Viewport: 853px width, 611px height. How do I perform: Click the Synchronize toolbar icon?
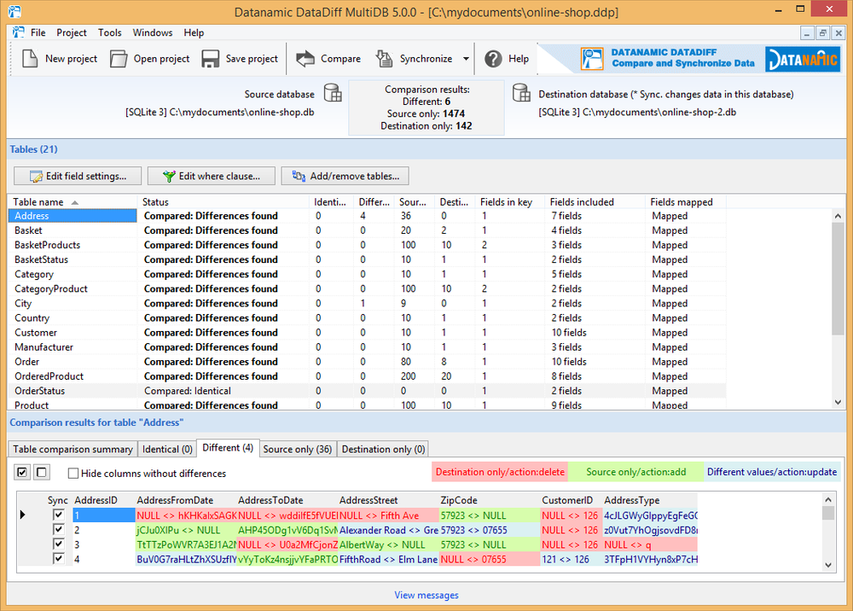pyautogui.click(x=386, y=59)
